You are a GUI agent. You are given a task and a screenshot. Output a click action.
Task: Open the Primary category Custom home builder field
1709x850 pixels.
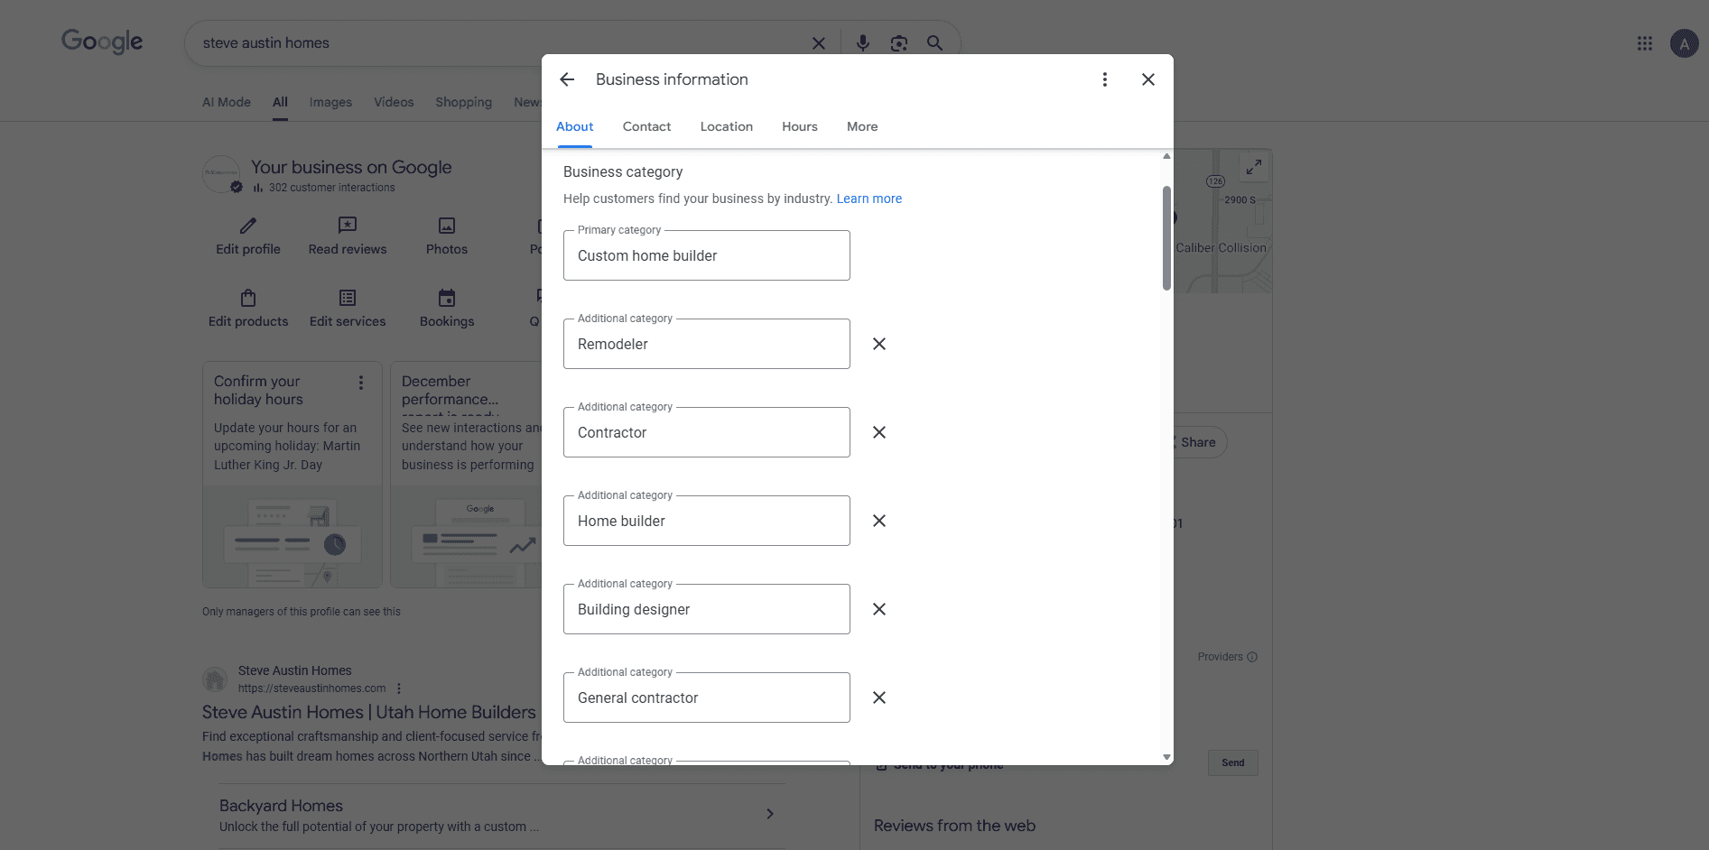706,255
